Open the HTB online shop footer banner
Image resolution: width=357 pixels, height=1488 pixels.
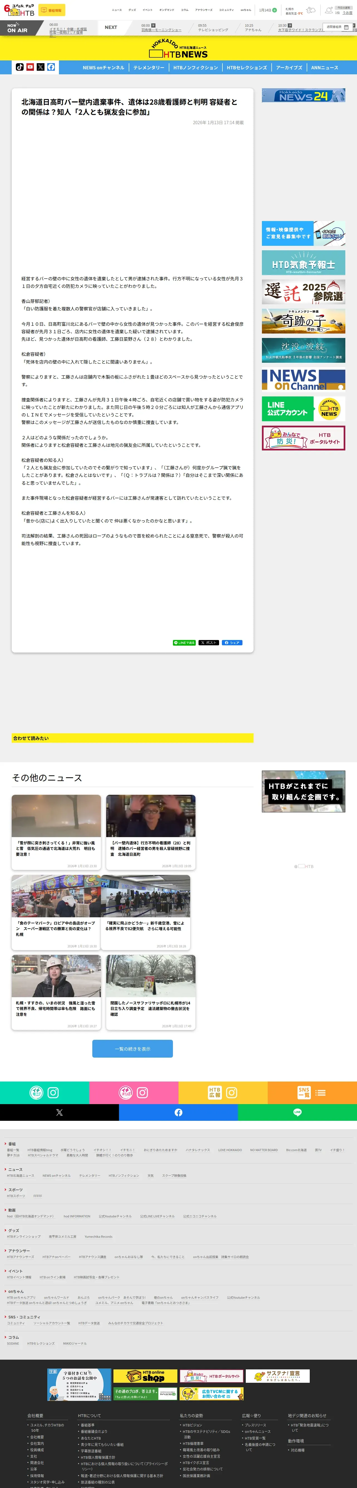pos(145,1376)
